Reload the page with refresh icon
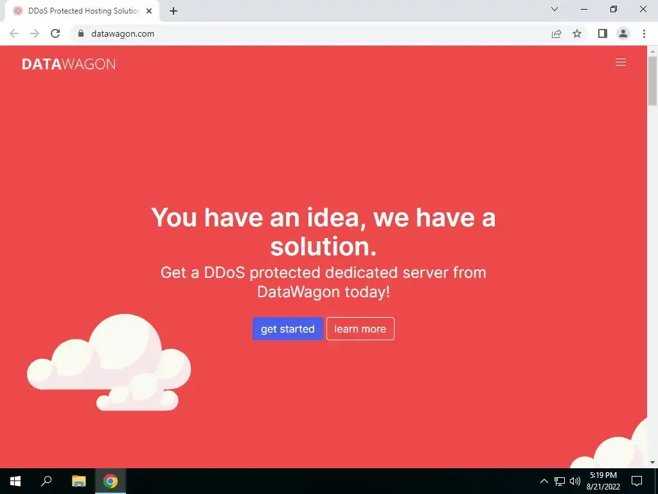The height and width of the screenshot is (494, 658). pyautogui.click(x=55, y=33)
